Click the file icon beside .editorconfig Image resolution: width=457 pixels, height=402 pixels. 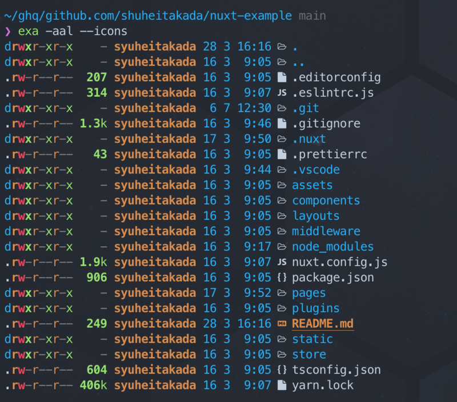[x=282, y=78]
